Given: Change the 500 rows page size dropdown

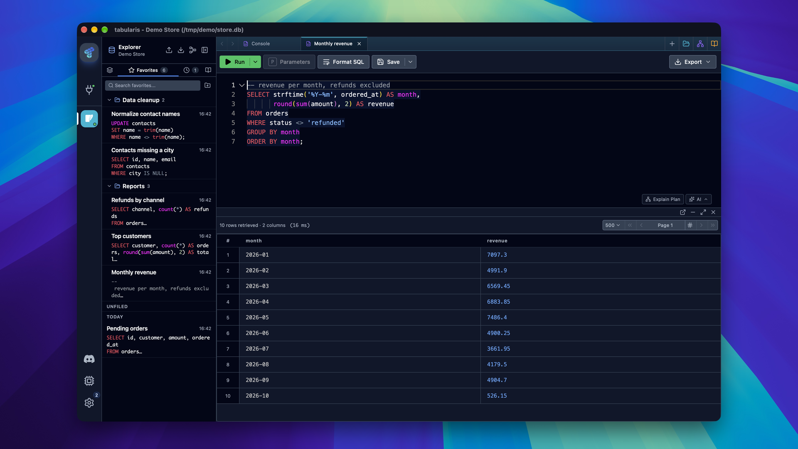Looking at the screenshot, I should click(613, 225).
